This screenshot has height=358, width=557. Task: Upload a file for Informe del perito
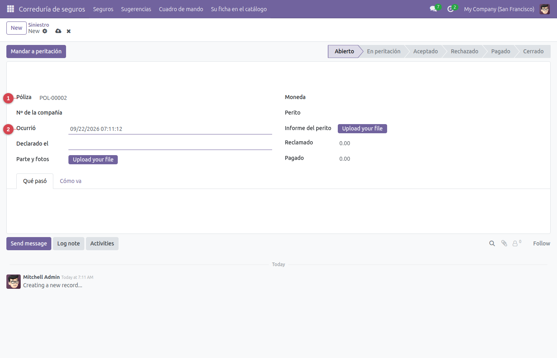click(362, 128)
